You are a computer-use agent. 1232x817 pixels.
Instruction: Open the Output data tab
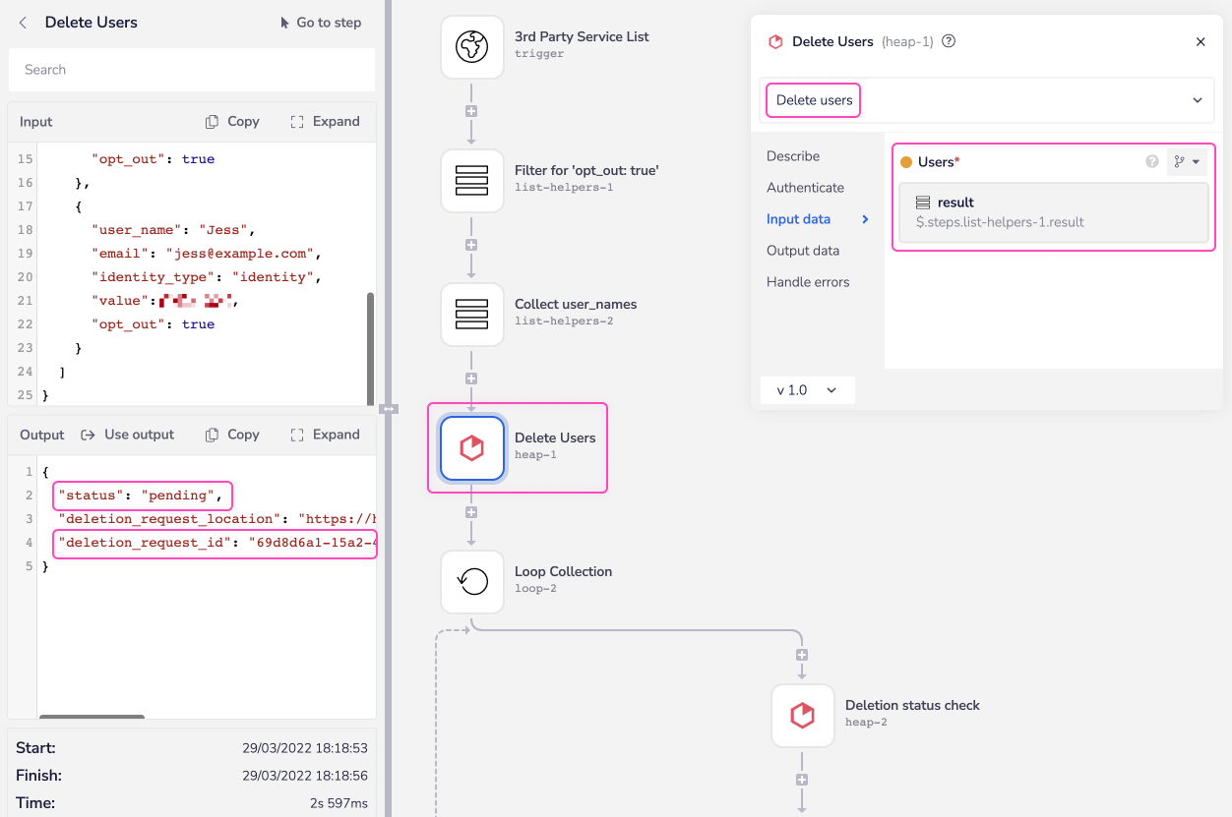[803, 251]
